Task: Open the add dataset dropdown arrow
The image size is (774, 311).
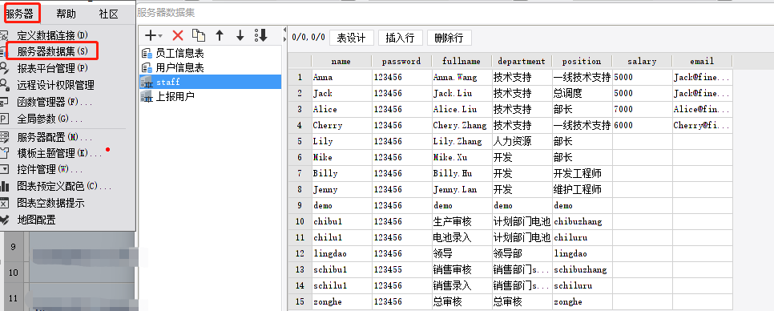Action: point(160,36)
